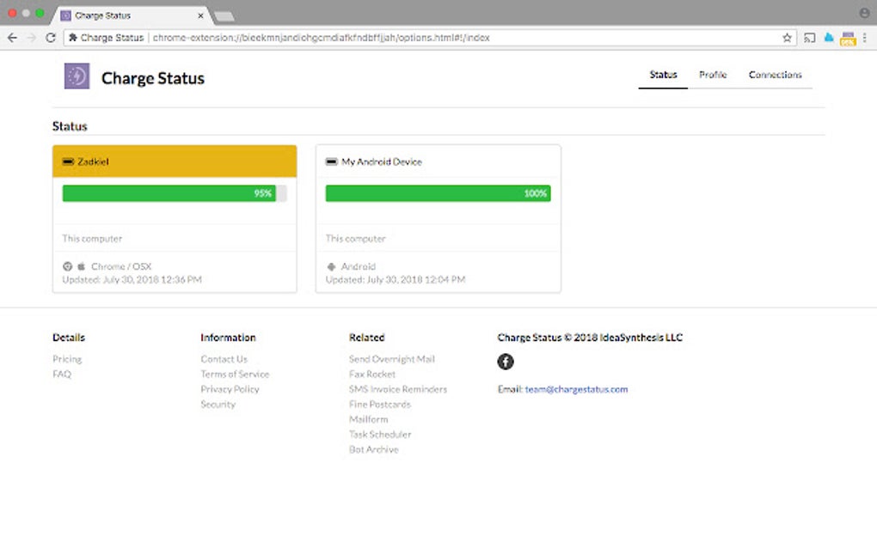Click the bookmark star in the address bar
877x548 pixels.
coord(785,38)
